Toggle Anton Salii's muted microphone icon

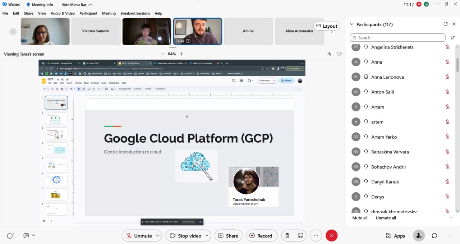(447, 92)
